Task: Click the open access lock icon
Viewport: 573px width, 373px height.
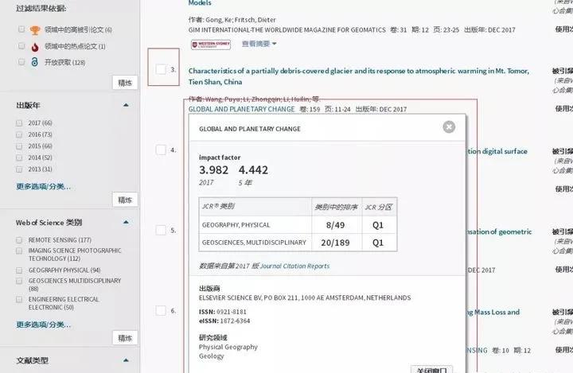Action: [x=34, y=62]
